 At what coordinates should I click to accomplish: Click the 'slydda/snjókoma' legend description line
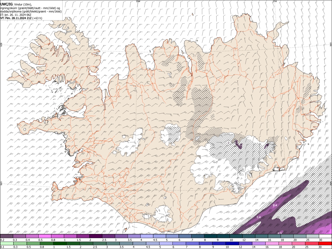[31, 11]
